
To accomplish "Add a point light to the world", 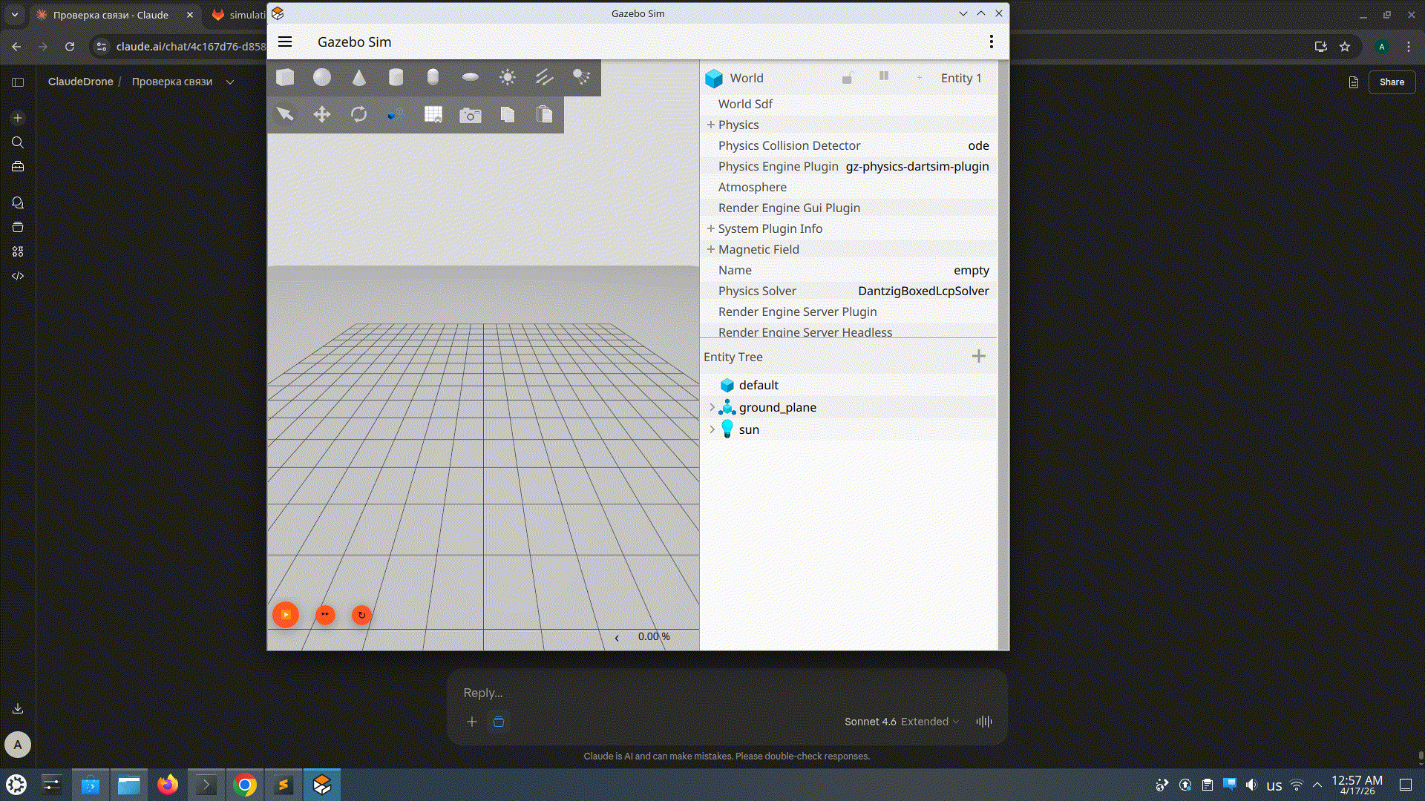I will [x=508, y=77].
